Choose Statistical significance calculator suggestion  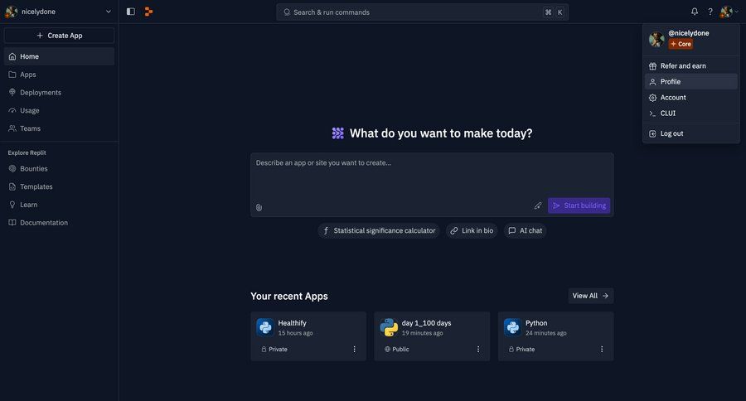[379, 230]
